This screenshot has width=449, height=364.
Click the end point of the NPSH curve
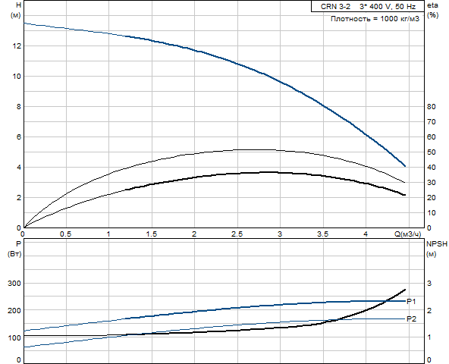[x=405, y=290]
